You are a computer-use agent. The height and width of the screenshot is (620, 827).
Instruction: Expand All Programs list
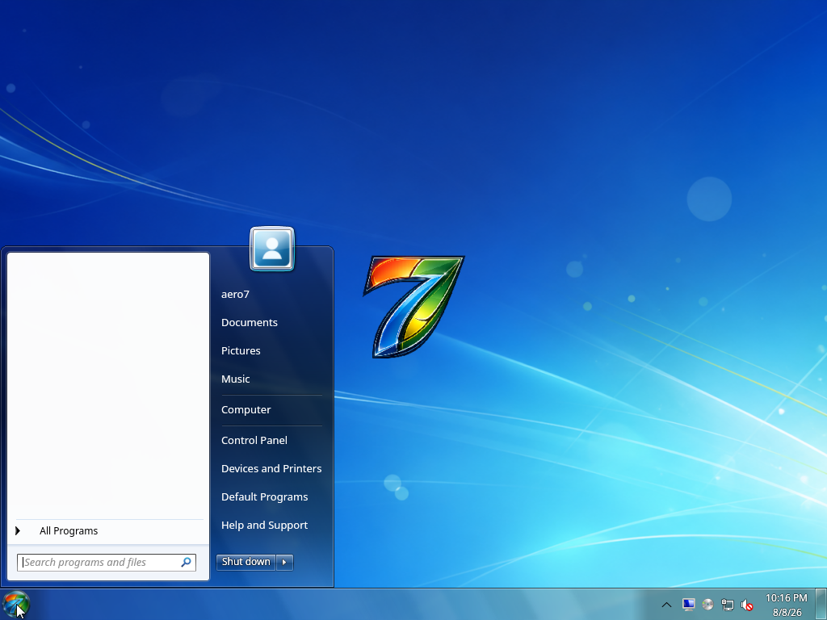pos(108,531)
